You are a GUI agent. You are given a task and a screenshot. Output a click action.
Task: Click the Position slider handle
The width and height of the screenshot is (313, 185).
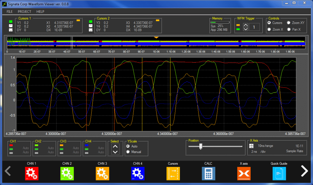point(200,147)
